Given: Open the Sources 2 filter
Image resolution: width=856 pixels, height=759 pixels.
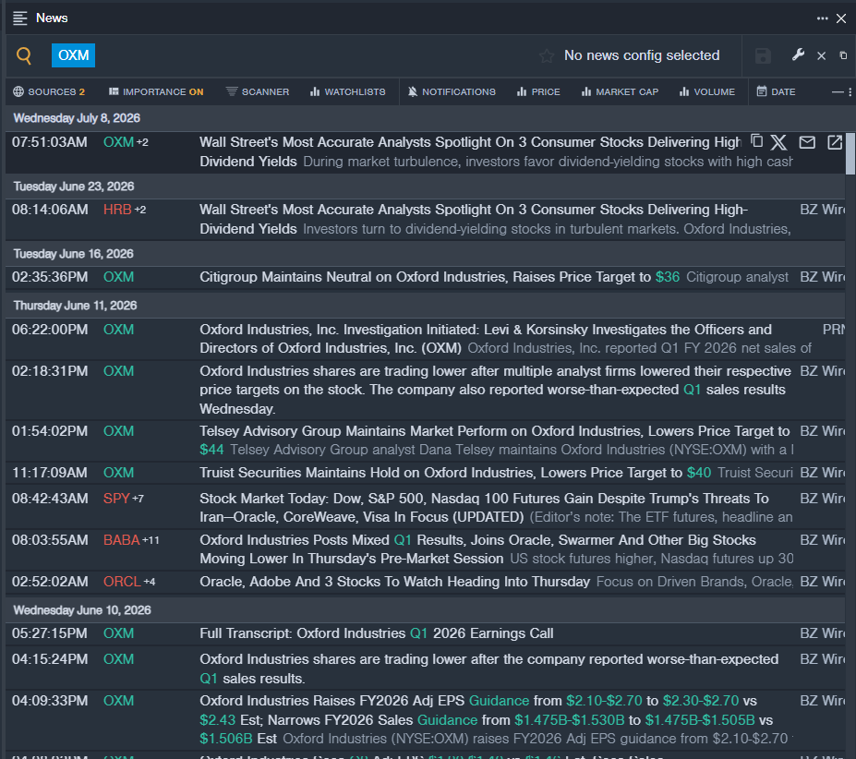Looking at the screenshot, I should tap(49, 91).
